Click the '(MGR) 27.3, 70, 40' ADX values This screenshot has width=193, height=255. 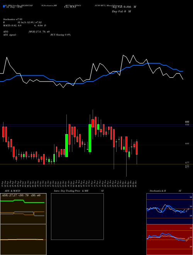39,32
